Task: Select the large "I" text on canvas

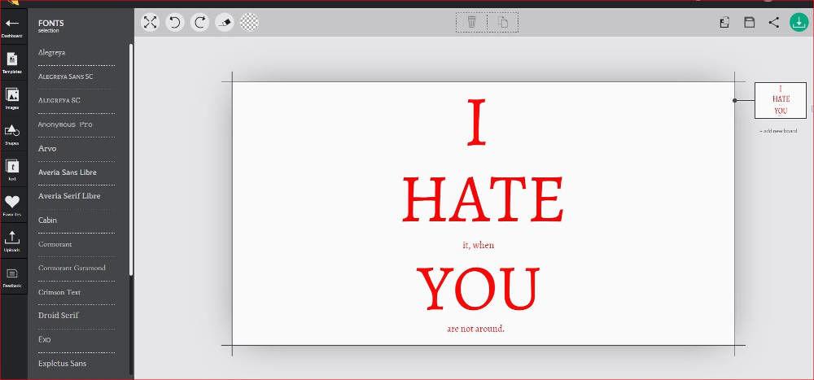Action: 476,122
